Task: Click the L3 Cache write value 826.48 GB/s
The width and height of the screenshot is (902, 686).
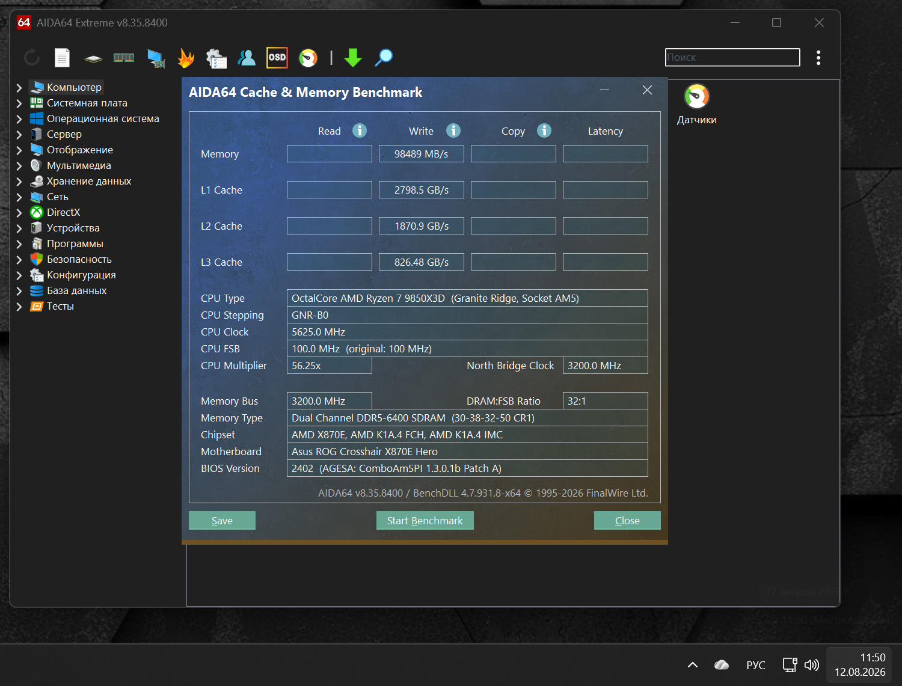Action: pos(422,262)
